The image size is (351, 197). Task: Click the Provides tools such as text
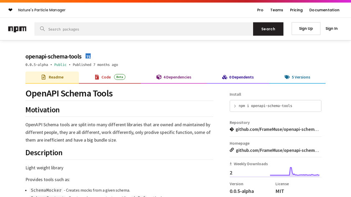(48, 179)
